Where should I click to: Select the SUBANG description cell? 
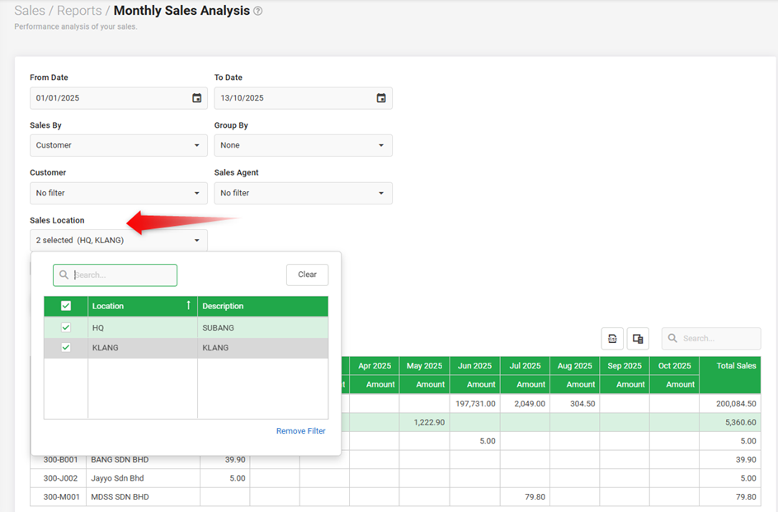tap(262, 327)
